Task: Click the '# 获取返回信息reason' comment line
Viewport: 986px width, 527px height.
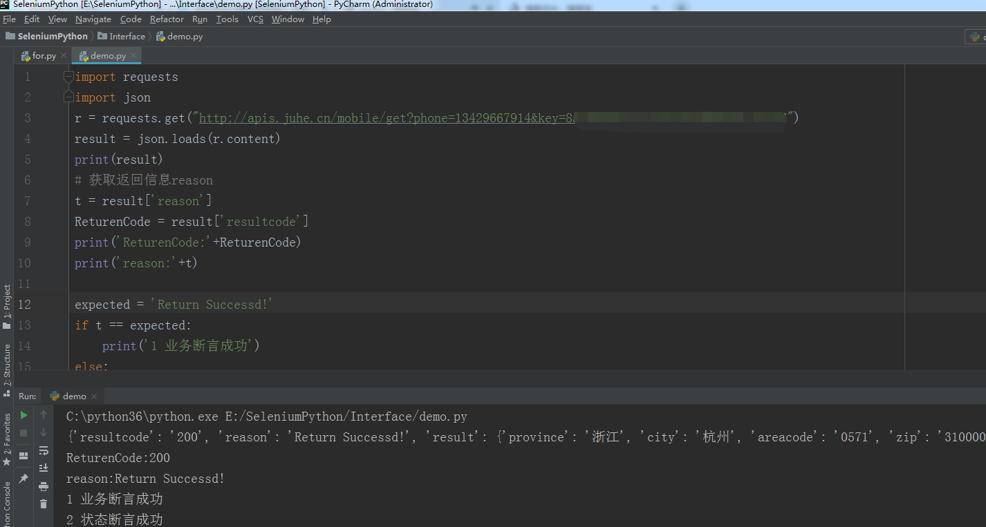Action: (144, 180)
